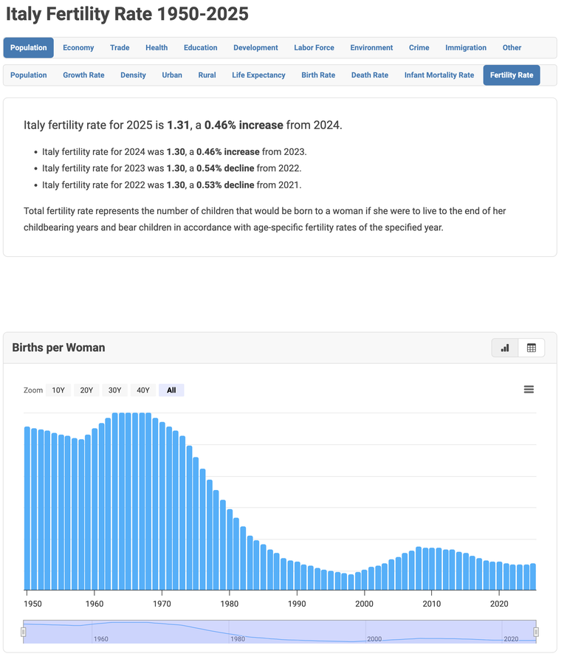The height and width of the screenshot is (662, 567).
Task: Go to the Growth Rate sub-tab
Action: 84,75
